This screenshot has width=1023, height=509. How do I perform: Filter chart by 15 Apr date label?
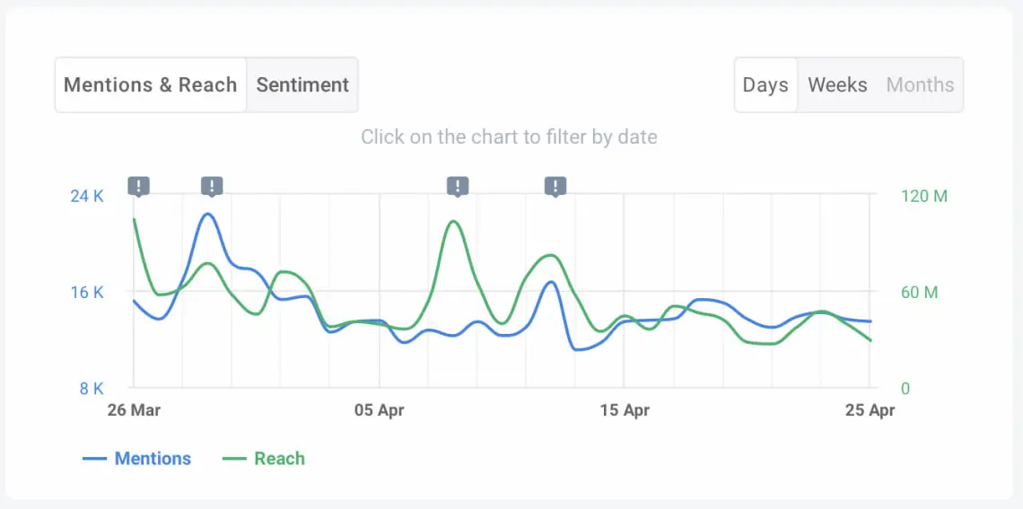tap(624, 410)
